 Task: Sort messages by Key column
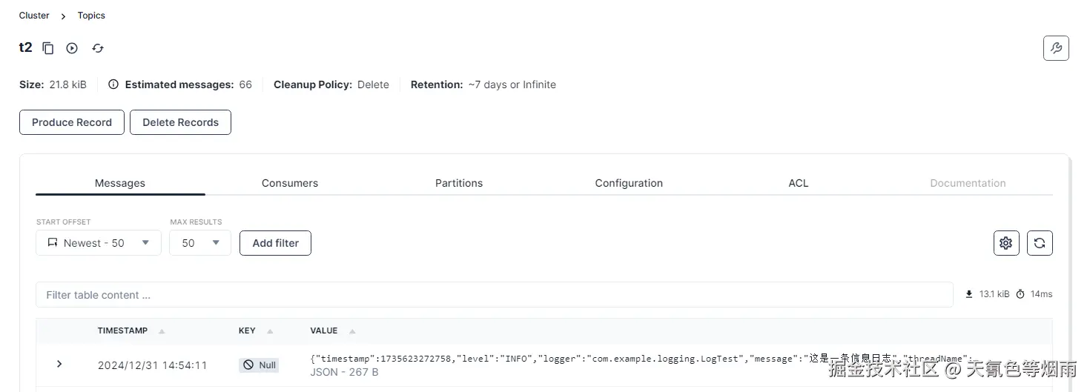pos(270,331)
